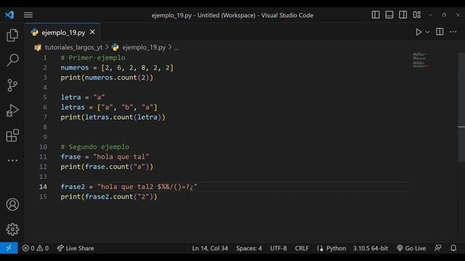Open Customize Layout options
This screenshot has width=465, height=261.
[416, 14]
